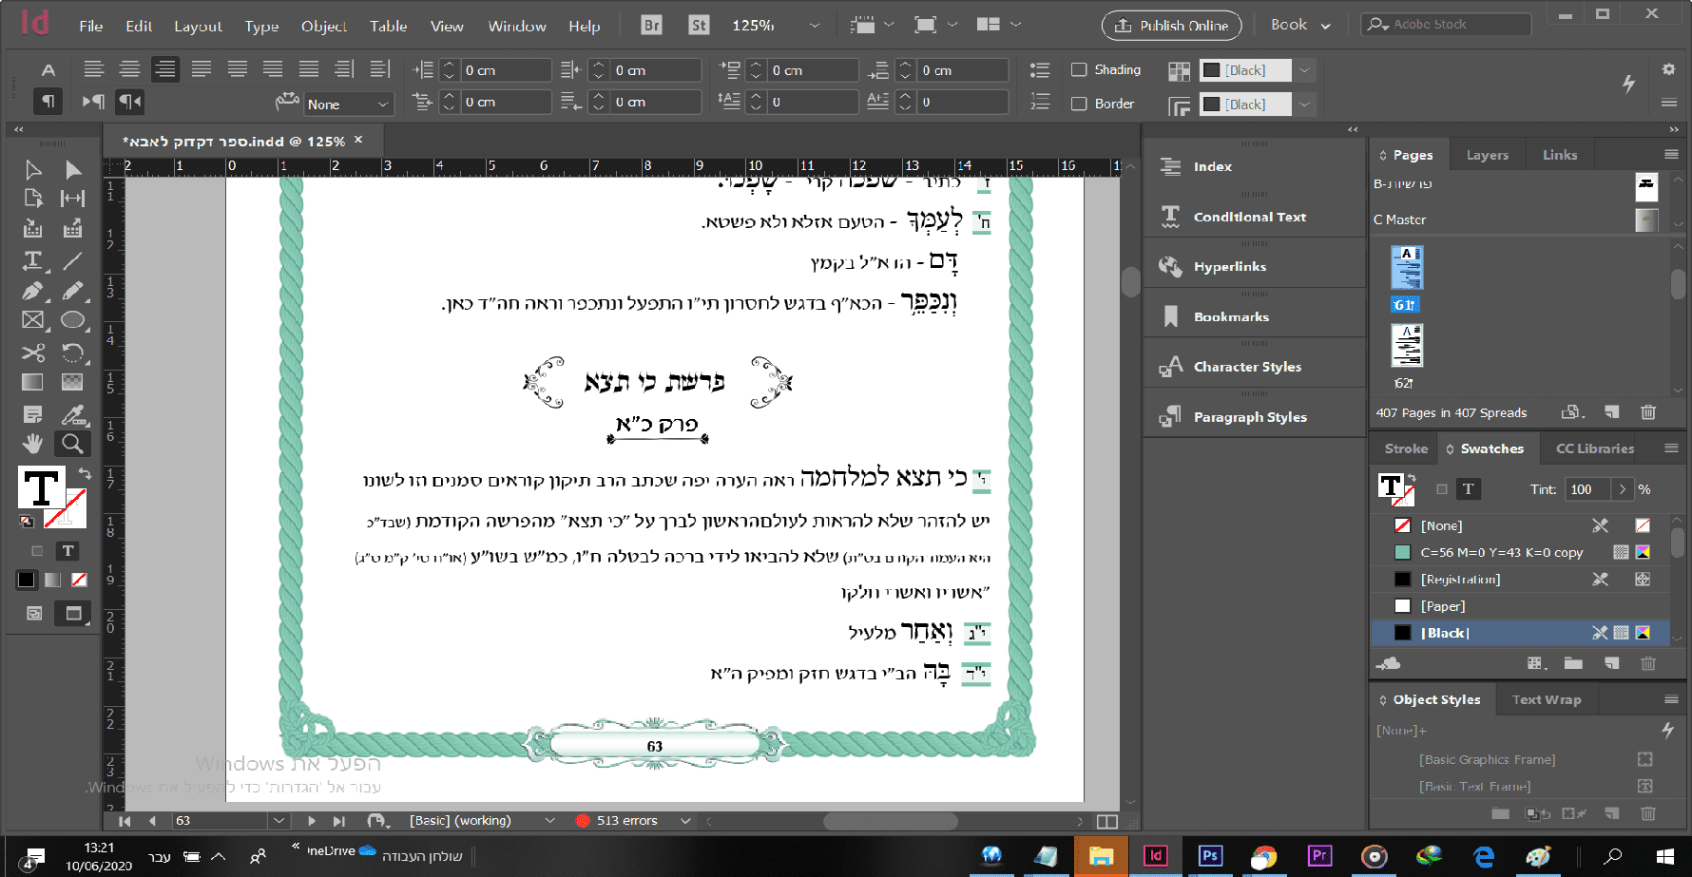The image size is (1692, 877).
Task: Open the Table menu
Action: click(388, 26)
